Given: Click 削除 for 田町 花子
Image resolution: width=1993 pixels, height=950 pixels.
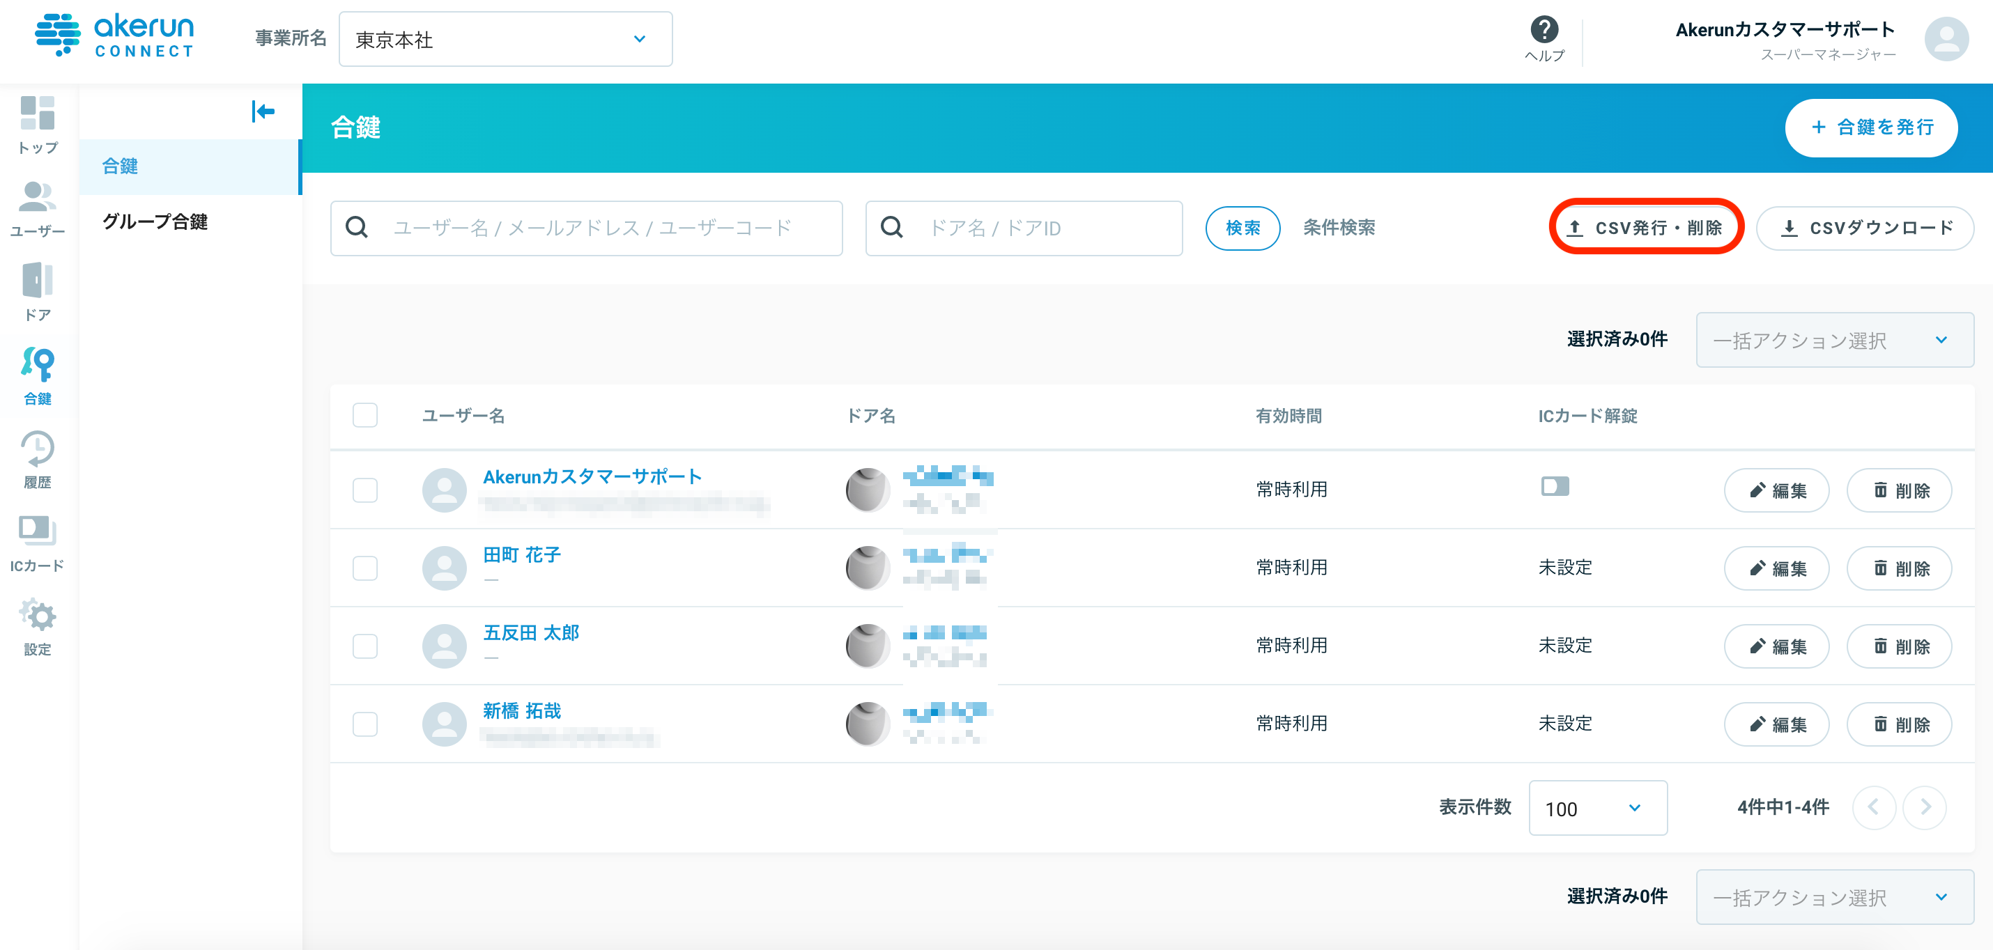Looking at the screenshot, I should pyautogui.click(x=1900, y=568).
